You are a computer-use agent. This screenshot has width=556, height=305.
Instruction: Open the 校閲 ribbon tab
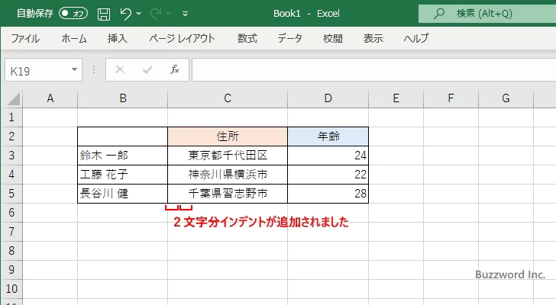tap(333, 38)
